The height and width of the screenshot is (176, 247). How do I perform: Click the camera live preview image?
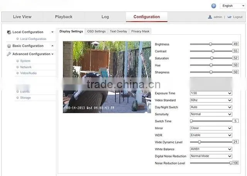coord(107,77)
